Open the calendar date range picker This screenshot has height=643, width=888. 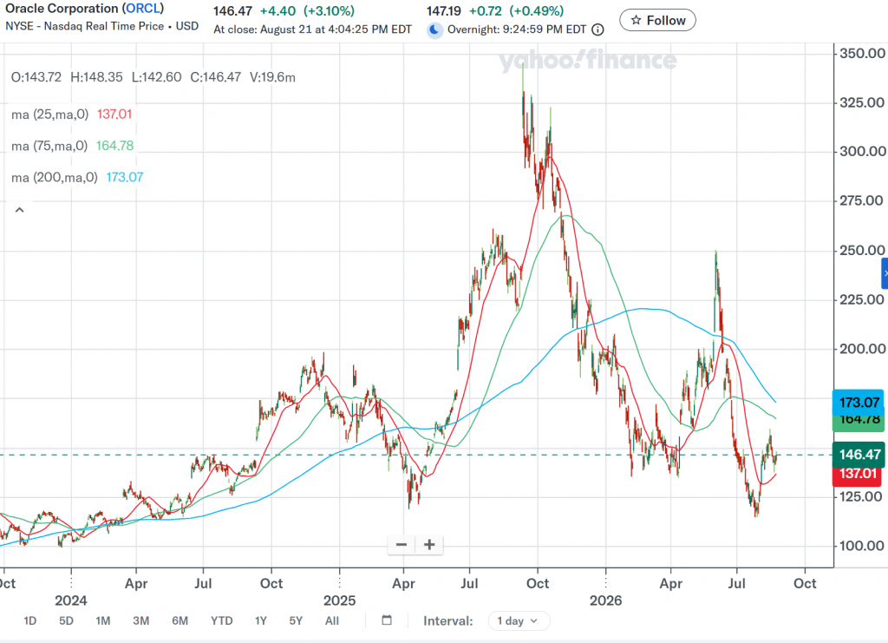[387, 620]
